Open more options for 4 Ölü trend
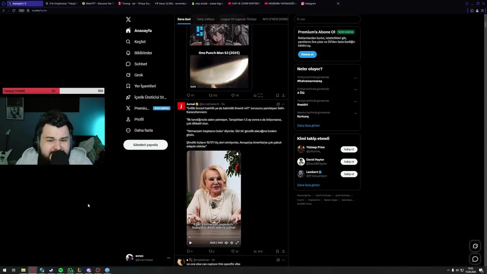Viewport: 487px width, 274px height. pyautogui.click(x=355, y=89)
